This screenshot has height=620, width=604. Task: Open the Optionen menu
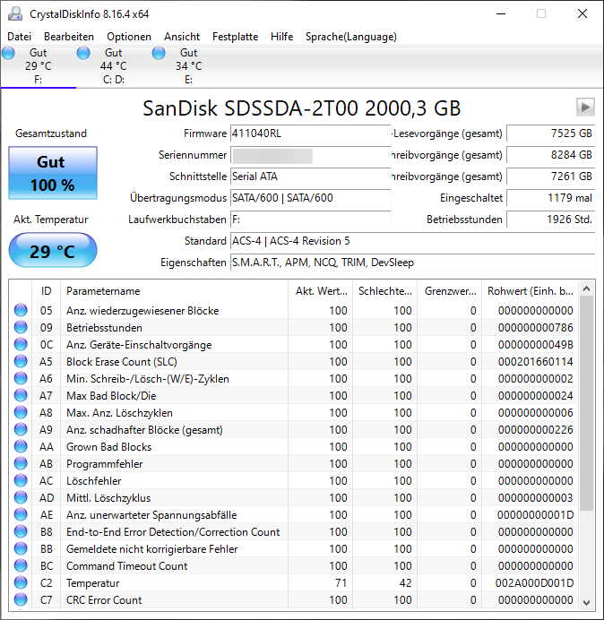pyautogui.click(x=129, y=37)
